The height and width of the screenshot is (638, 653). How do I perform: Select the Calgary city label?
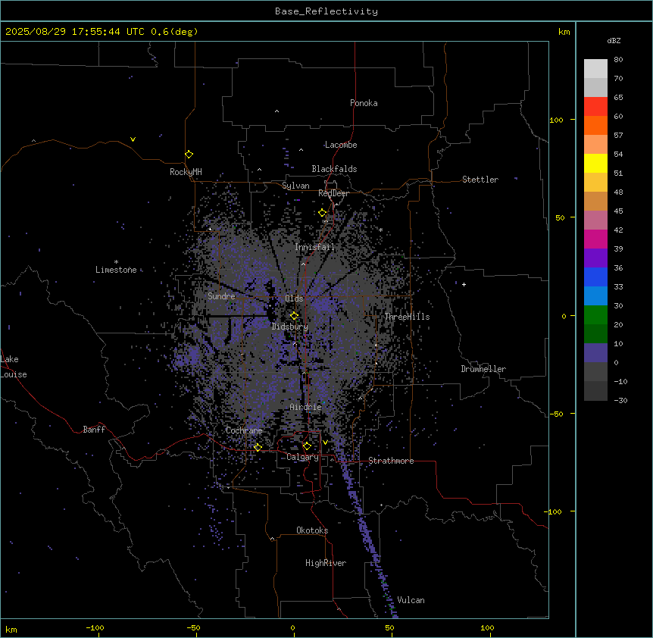[302, 457]
